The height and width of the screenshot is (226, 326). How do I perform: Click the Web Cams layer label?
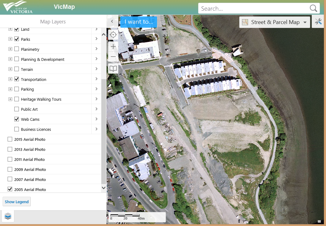pos(30,119)
